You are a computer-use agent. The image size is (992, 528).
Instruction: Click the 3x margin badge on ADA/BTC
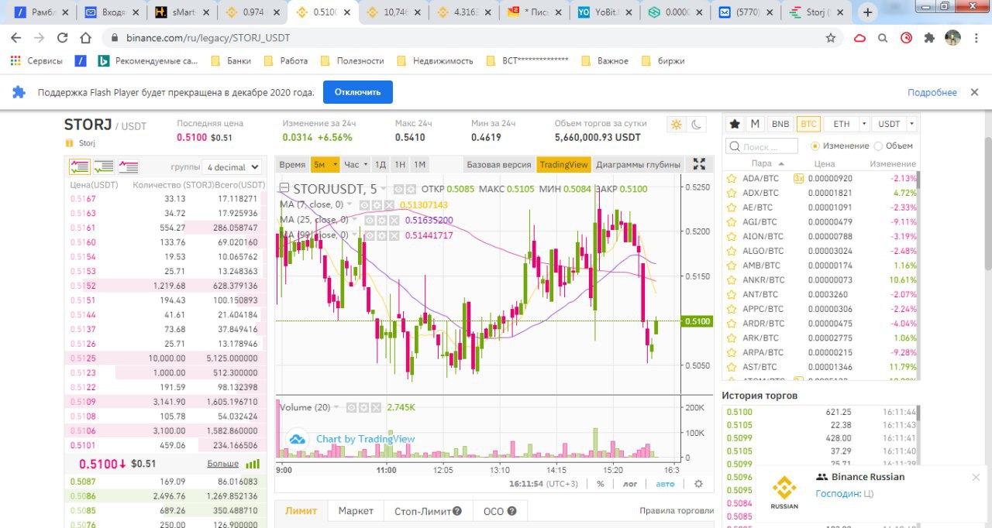pos(798,178)
